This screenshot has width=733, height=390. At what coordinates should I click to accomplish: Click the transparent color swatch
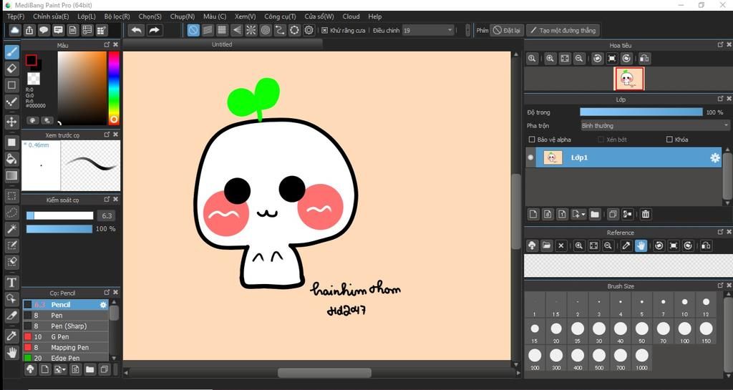[34, 78]
